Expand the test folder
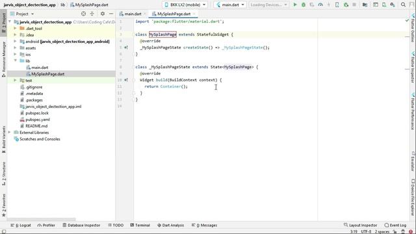 tap(15, 80)
